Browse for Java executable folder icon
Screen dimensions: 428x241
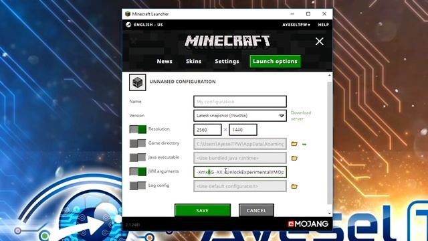coord(294,158)
